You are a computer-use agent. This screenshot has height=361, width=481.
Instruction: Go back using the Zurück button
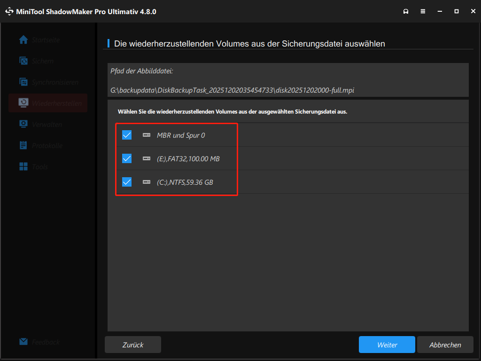[132, 345]
